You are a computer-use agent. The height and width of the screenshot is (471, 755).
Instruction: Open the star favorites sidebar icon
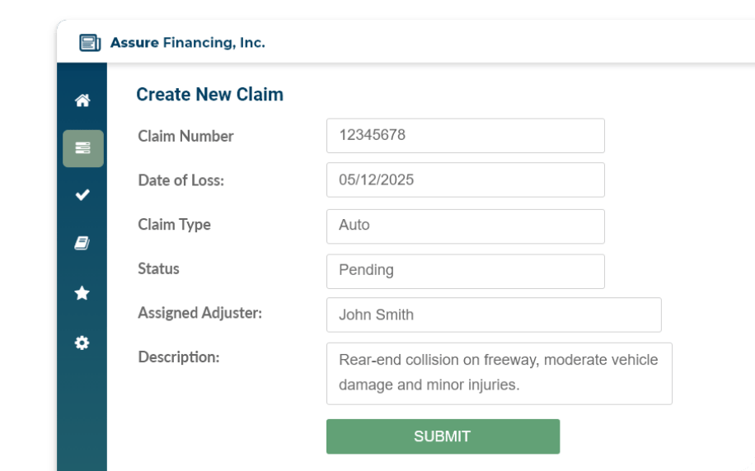click(x=82, y=293)
